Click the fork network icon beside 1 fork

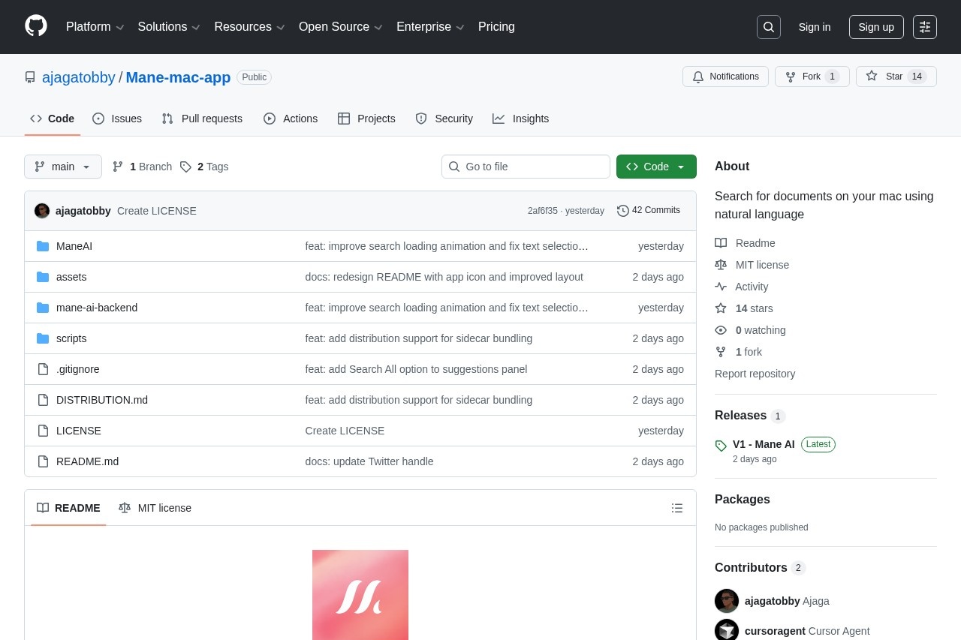click(x=721, y=352)
